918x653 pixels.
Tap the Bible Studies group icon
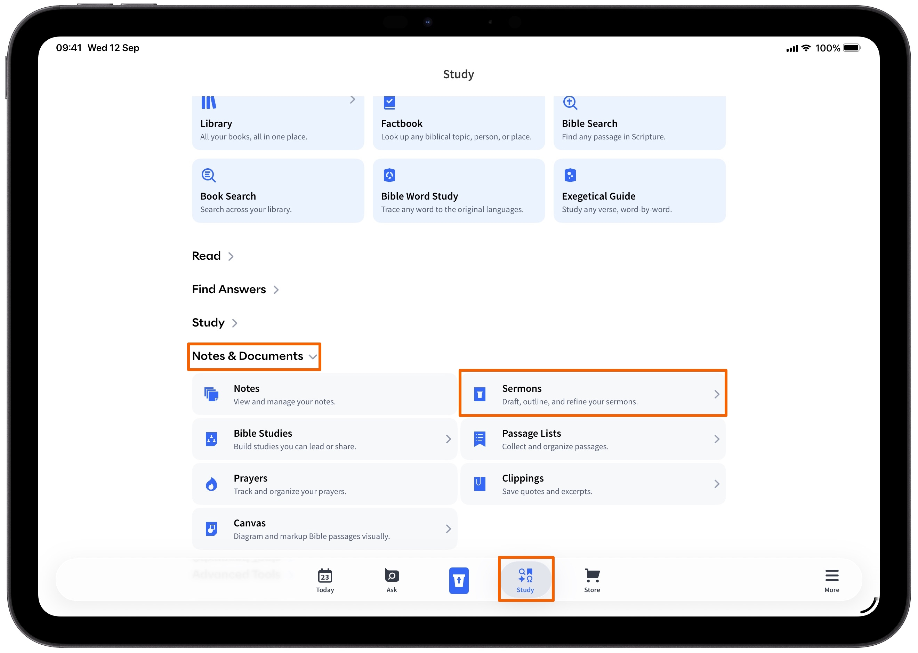[x=211, y=439]
